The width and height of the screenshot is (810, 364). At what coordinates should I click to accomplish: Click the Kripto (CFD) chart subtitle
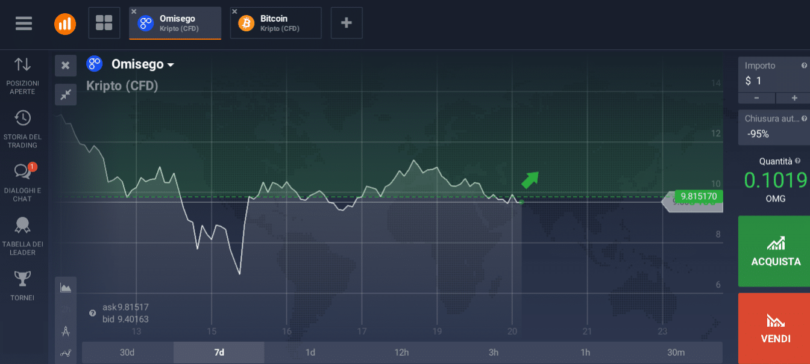point(122,86)
